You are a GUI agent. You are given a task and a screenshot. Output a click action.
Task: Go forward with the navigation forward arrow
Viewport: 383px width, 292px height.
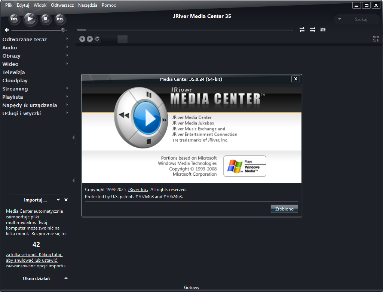coord(90,39)
